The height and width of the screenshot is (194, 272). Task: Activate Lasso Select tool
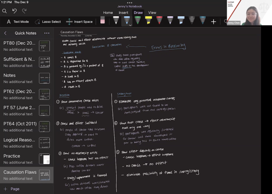(48, 22)
